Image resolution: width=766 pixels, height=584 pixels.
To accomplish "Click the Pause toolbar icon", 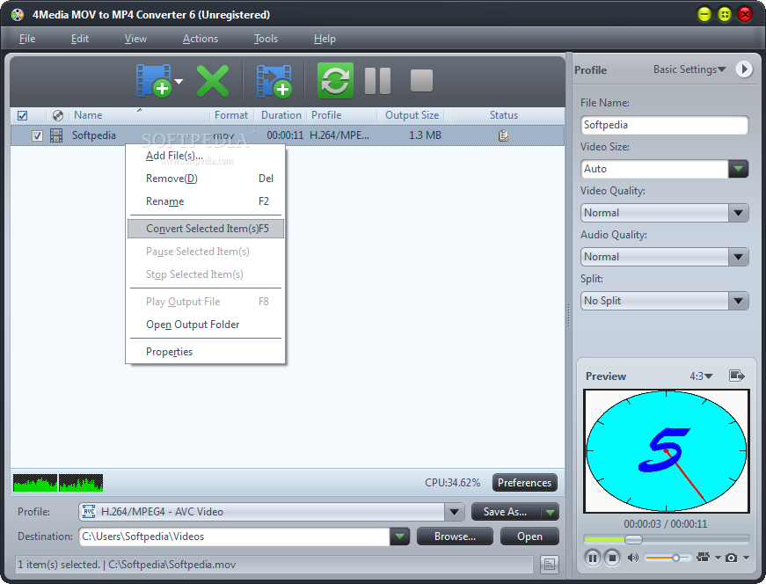I will coord(377,81).
